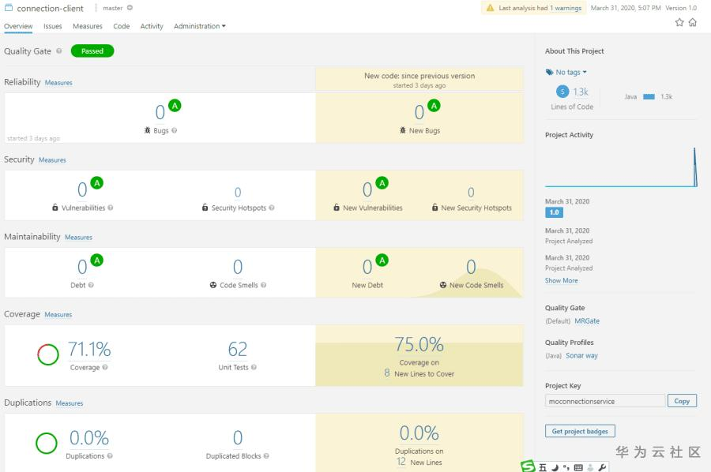The image size is (711, 472).
Task: Click the help icon next to Bugs
Action: pos(174,130)
